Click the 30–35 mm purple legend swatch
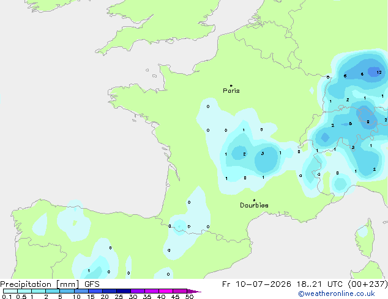 pyautogui.click(x=138, y=291)
